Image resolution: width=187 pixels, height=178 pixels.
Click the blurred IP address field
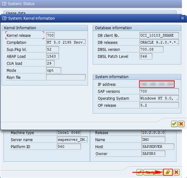[157, 84]
